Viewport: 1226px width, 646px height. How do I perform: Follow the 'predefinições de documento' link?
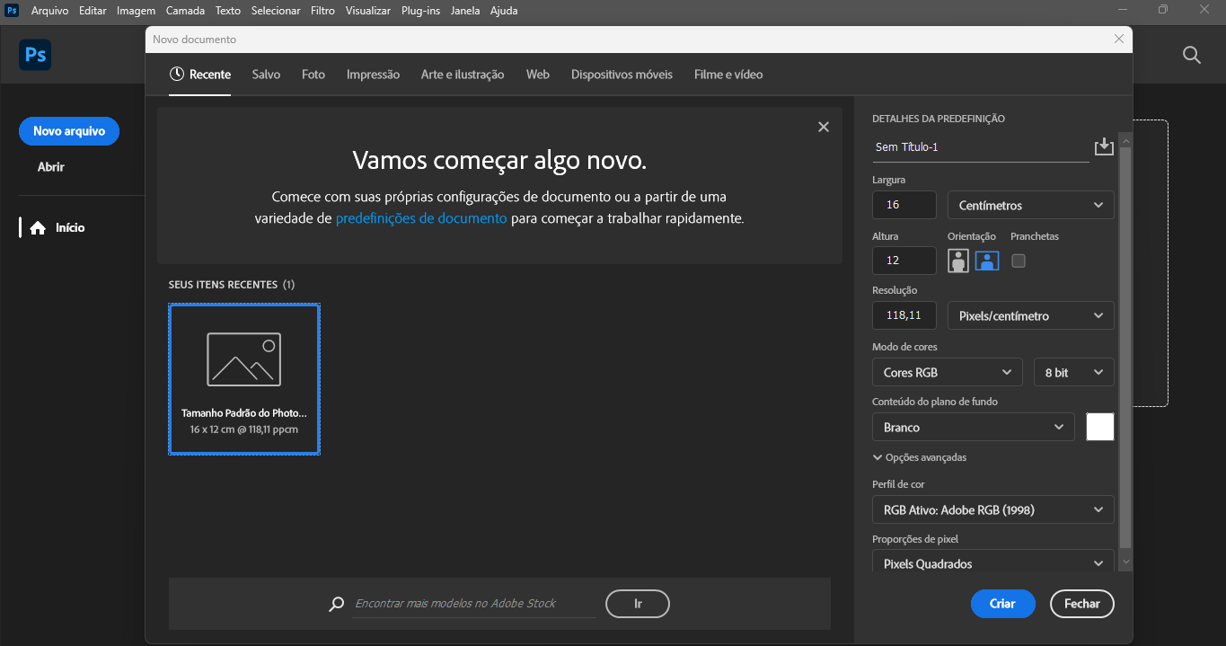point(420,218)
